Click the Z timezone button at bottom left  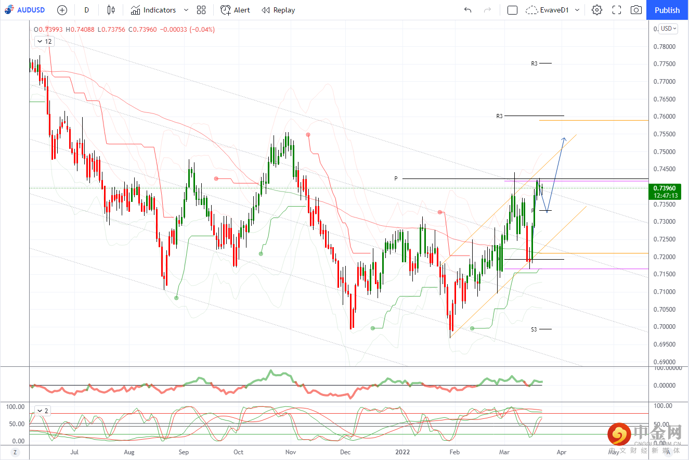(15, 452)
